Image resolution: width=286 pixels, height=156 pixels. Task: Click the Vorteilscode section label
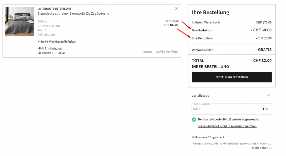click(x=200, y=96)
